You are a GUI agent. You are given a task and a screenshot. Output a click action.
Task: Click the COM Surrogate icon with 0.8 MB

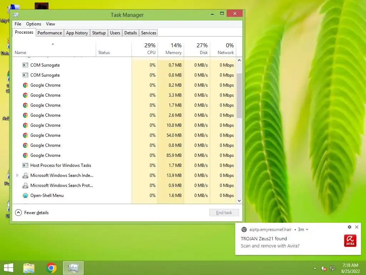pos(25,75)
